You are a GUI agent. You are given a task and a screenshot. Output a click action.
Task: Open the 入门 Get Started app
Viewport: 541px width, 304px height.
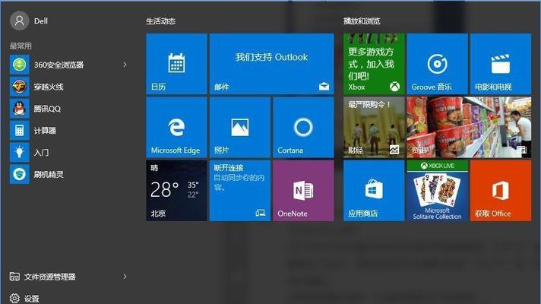tap(69, 153)
